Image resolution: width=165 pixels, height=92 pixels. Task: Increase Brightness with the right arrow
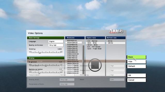pyautogui.click(x=62, y=65)
